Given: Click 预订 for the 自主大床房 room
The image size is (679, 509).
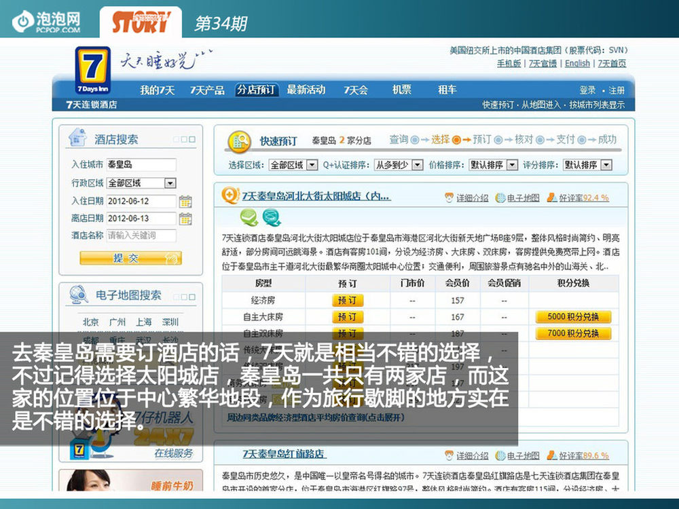Looking at the screenshot, I should [x=347, y=317].
